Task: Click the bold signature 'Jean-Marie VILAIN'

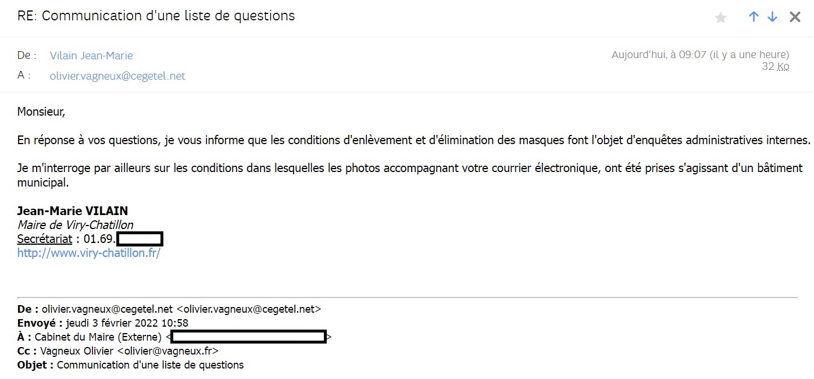Action: click(x=72, y=211)
